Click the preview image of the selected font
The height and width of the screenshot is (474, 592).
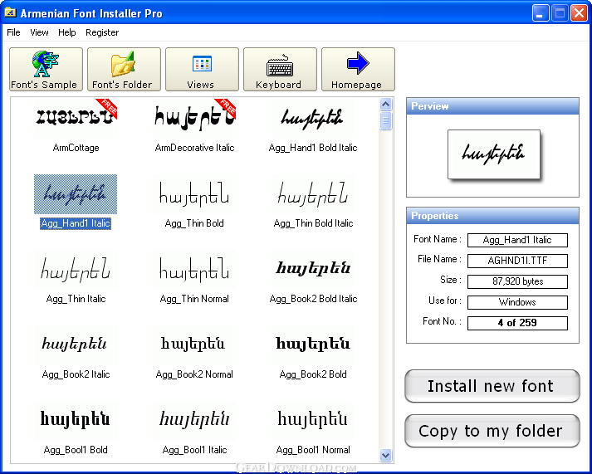pos(494,154)
